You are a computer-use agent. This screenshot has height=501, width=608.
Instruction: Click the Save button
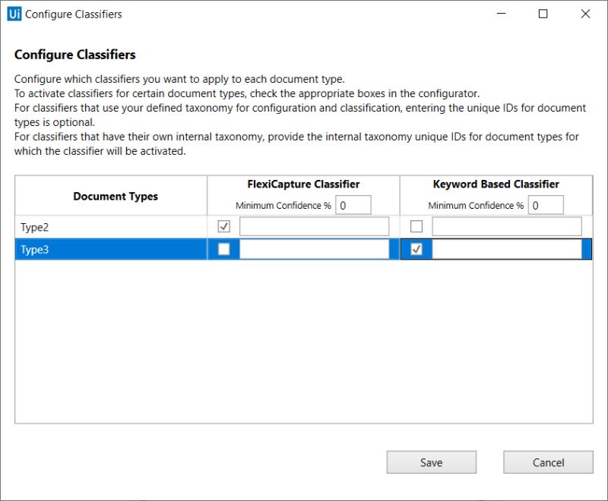click(x=431, y=462)
